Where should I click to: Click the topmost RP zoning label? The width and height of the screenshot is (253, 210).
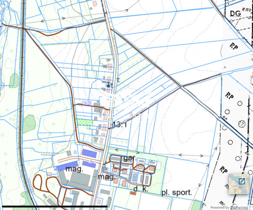tap(234, 46)
